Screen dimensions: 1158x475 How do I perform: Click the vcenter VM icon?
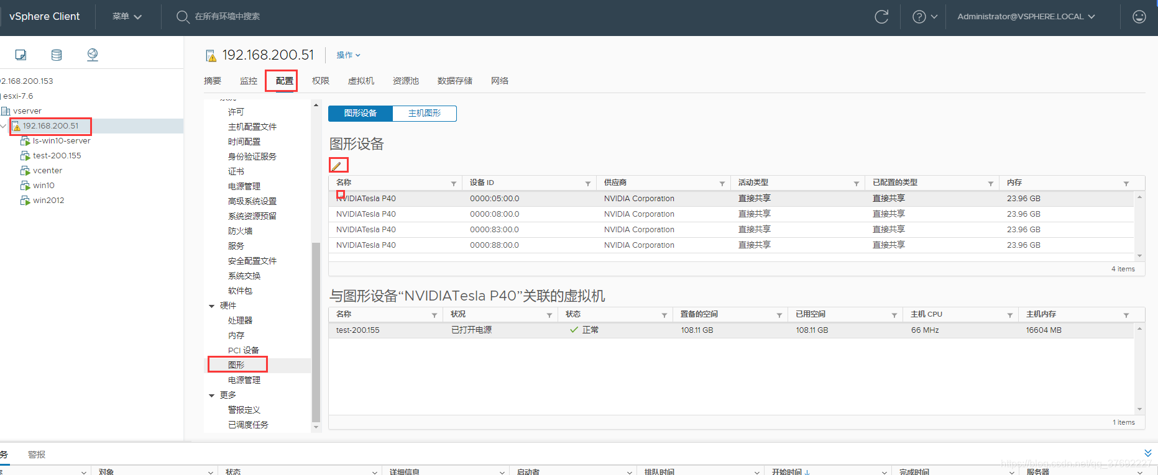(x=25, y=171)
